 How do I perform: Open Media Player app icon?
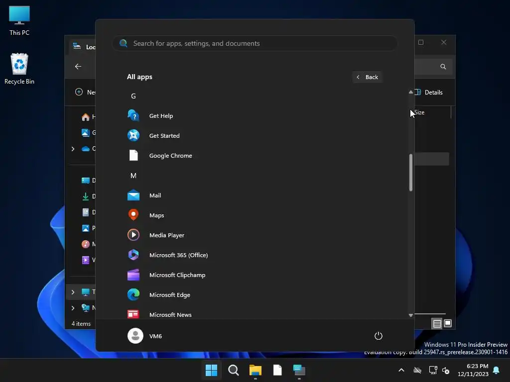tap(133, 235)
